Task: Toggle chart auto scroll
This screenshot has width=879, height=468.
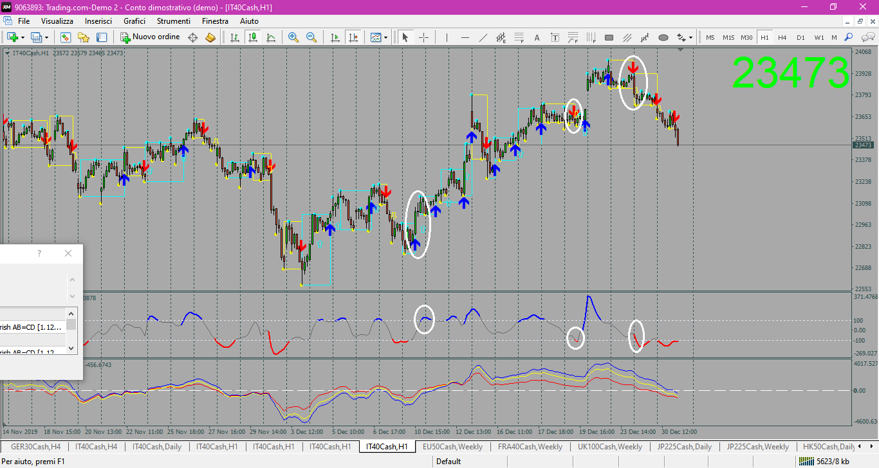Action: pos(335,37)
